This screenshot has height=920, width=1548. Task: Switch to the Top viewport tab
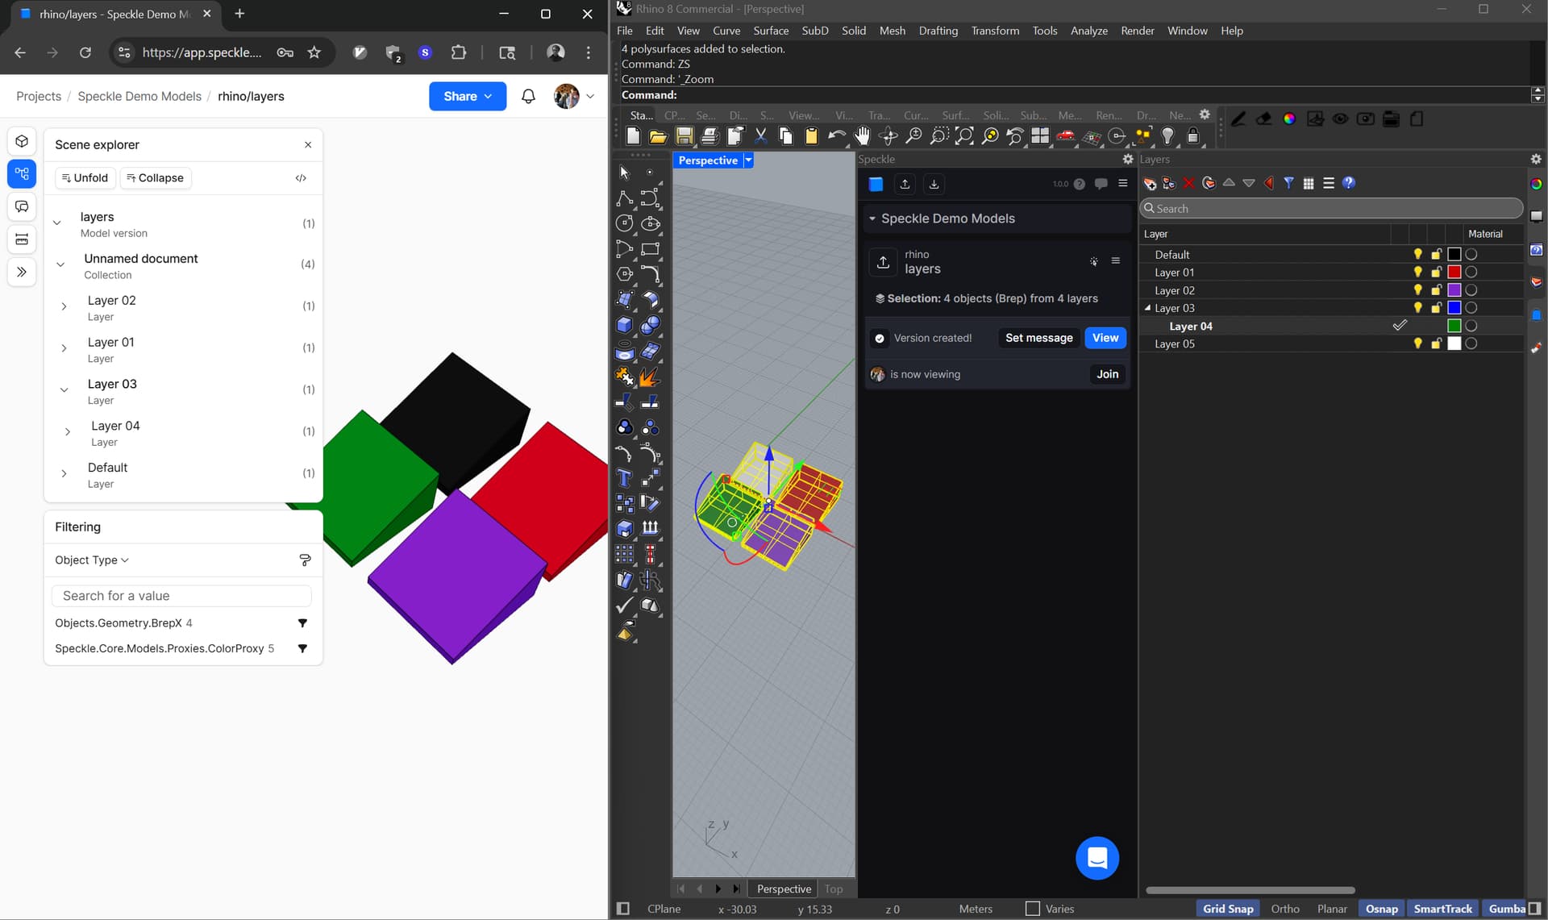(x=834, y=889)
